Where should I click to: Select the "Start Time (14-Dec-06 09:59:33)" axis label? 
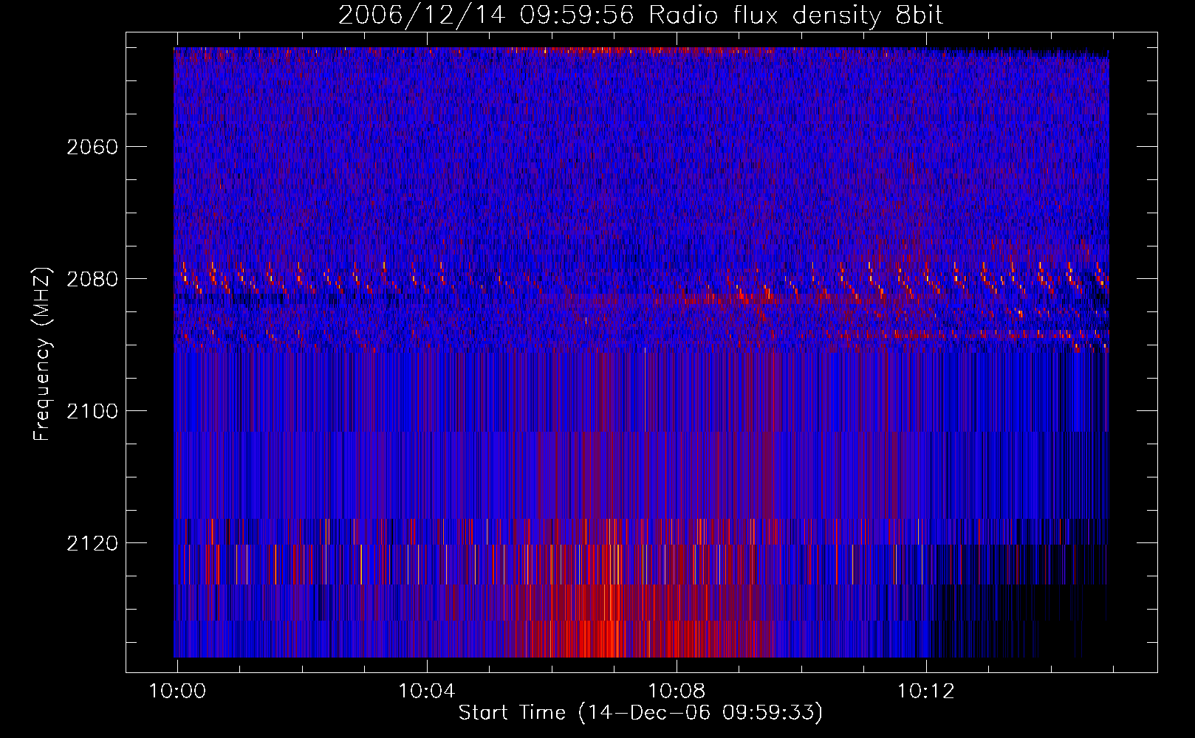[640, 713]
